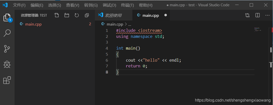Maximize the Visual Studio Code window
The width and height of the screenshot is (273, 105).
click(251, 5)
